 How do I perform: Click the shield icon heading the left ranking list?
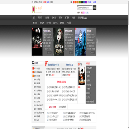pos(33,63)
